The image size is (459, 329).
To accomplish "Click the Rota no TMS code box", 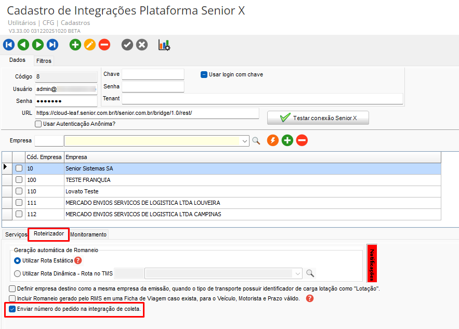I will pos(129,274).
